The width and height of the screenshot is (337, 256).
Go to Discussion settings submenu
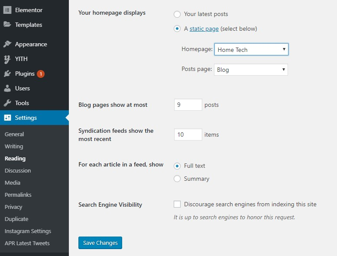[18, 171]
